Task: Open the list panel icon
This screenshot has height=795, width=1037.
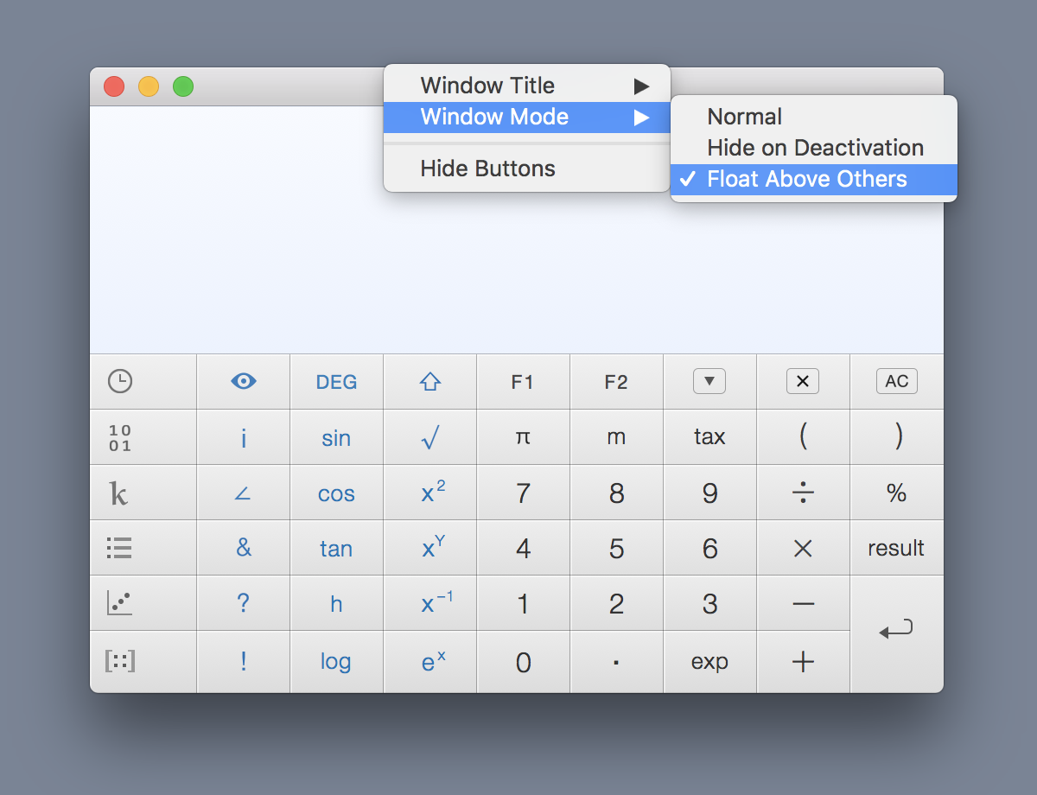Action: click(120, 548)
